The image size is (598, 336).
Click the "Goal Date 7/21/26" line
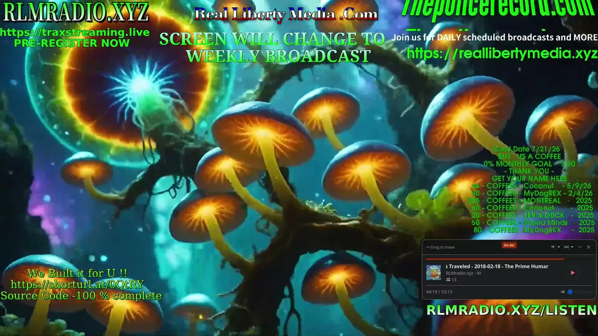[x=527, y=149]
